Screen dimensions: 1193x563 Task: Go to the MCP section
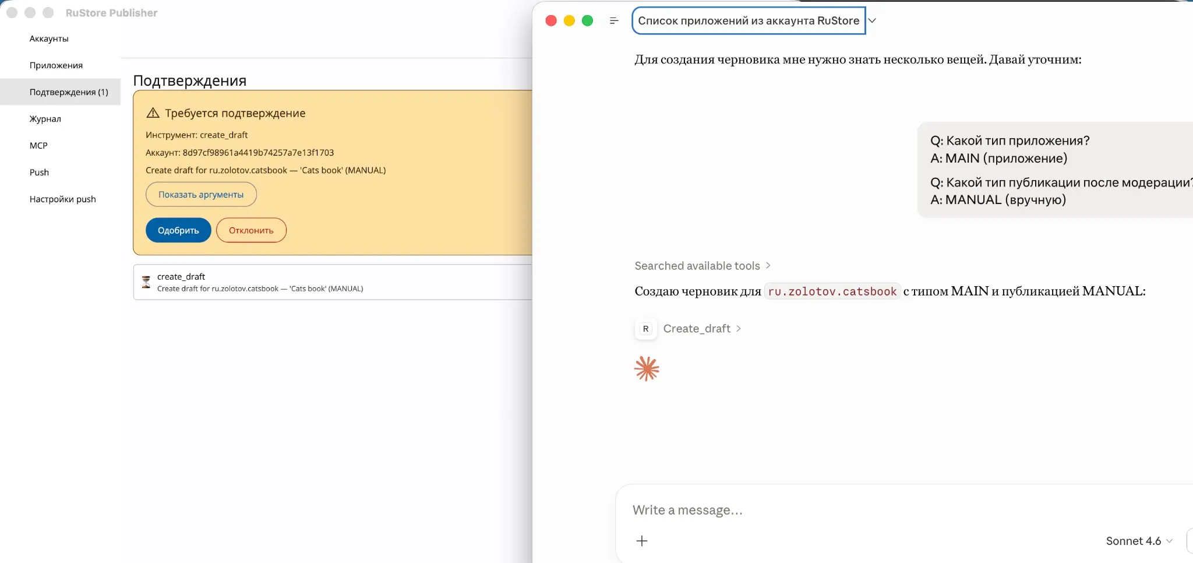(x=38, y=146)
